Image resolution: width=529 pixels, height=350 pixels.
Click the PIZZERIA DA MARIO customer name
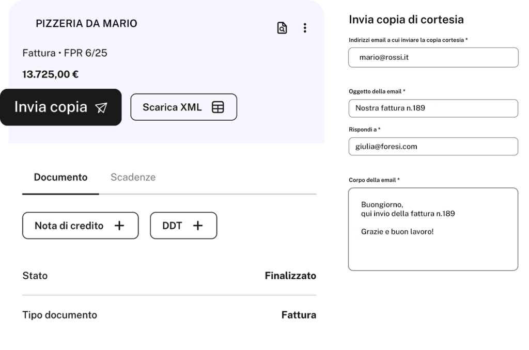[86, 24]
